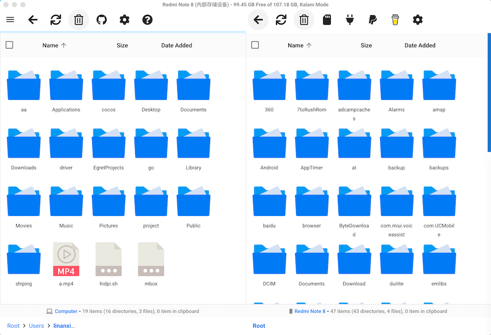Open settings gear in right toolbar
This screenshot has width=491, height=335.
418,20
